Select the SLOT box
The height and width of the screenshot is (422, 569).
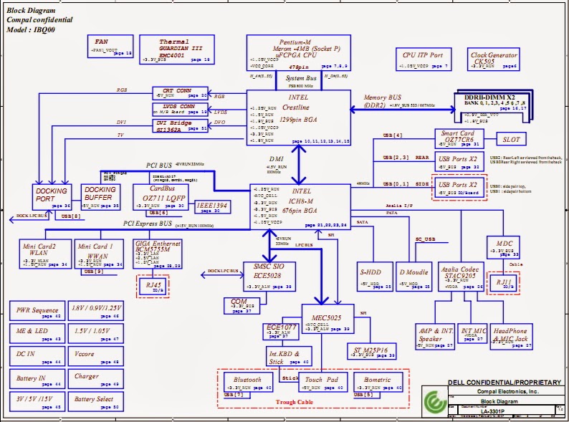pos(511,139)
